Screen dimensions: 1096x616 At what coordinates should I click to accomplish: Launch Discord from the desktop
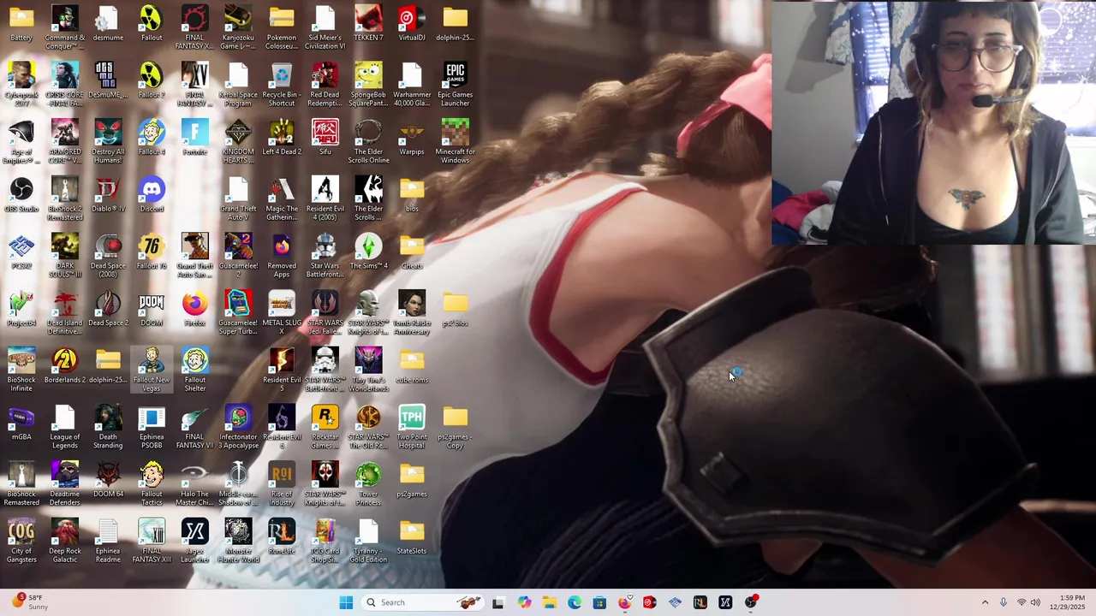coord(152,194)
